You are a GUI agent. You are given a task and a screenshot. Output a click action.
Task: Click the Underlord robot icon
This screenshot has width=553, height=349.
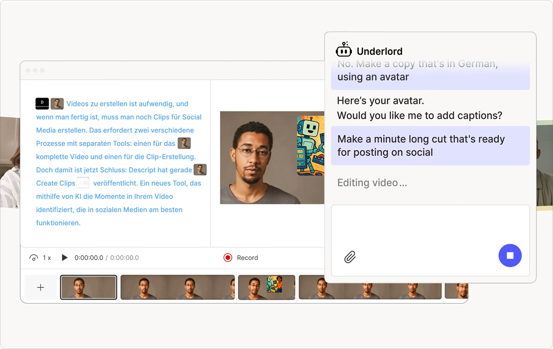(x=344, y=50)
